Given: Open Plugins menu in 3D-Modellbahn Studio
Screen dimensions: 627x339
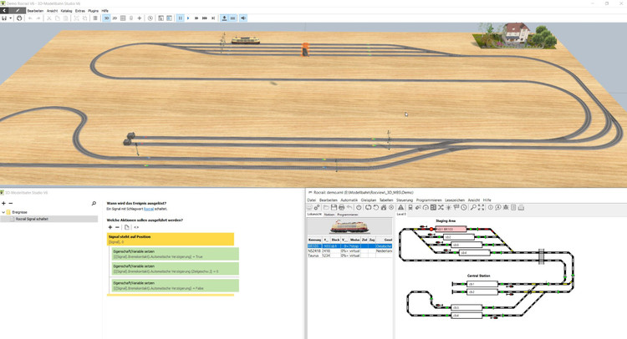Looking at the screenshot, I should coord(93,11).
